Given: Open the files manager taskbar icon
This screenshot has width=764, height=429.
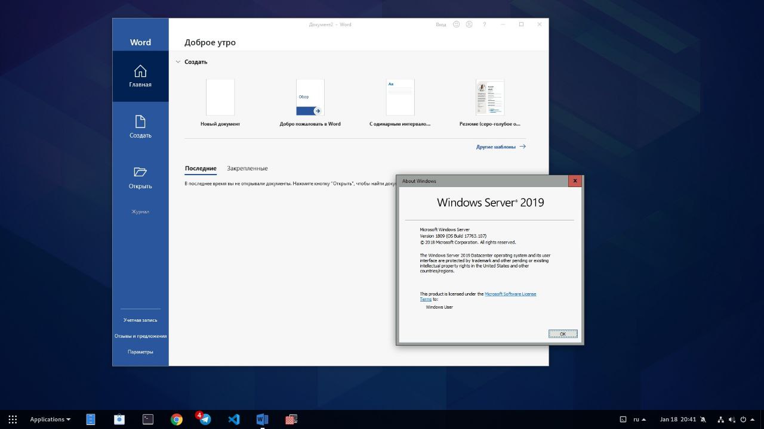Looking at the screenshot, I should pyautogui.click(x=91, y=419).
